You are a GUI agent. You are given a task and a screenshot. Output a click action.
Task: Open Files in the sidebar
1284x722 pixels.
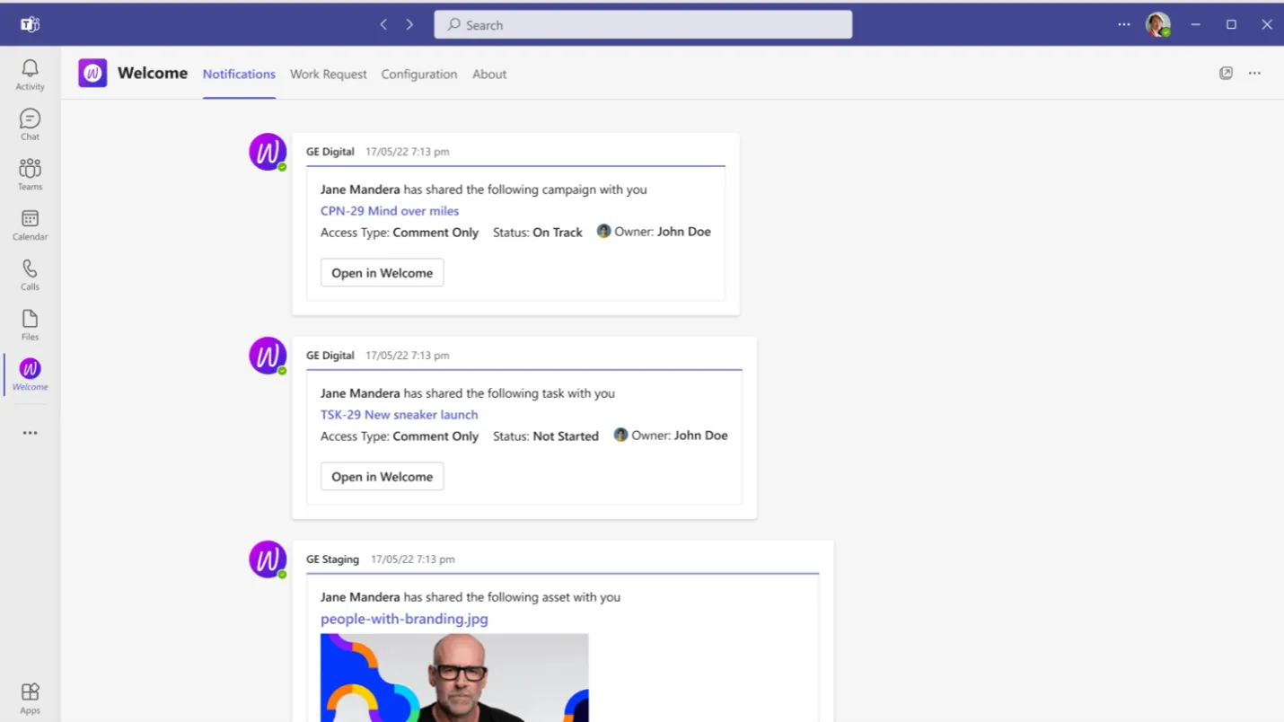(30, 325)
